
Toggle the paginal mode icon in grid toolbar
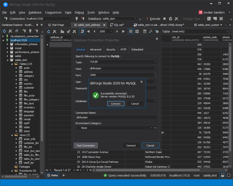coord(82,31)
